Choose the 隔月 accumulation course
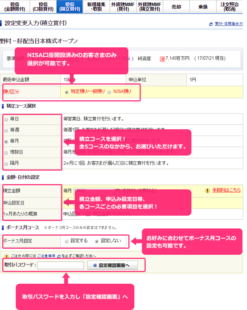The height and width of the screenshot is (310, 247). (6, 164)
